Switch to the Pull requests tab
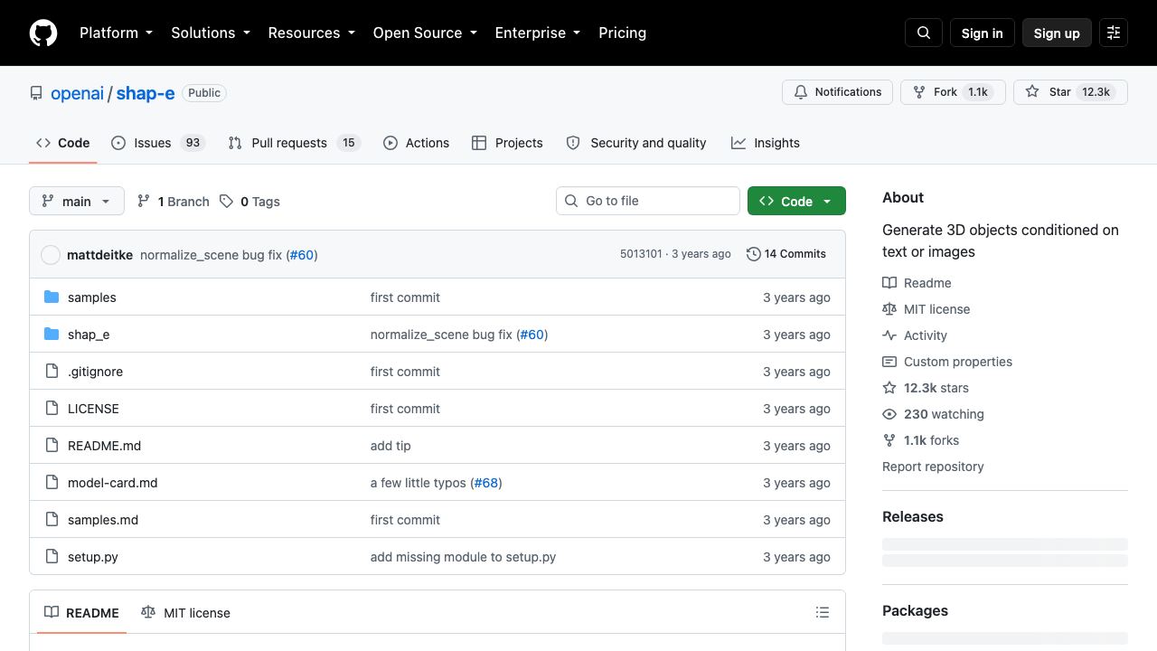The height and width of the screenshot is (651, 1157). coord(294,143)
